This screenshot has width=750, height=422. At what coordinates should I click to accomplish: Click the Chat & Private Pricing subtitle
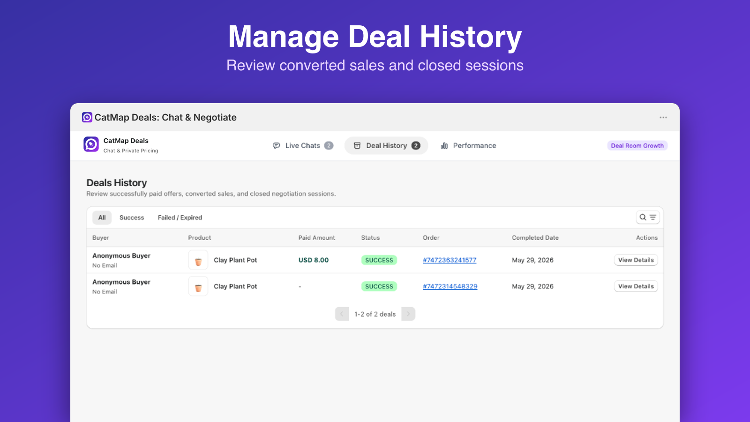(131, 151)
